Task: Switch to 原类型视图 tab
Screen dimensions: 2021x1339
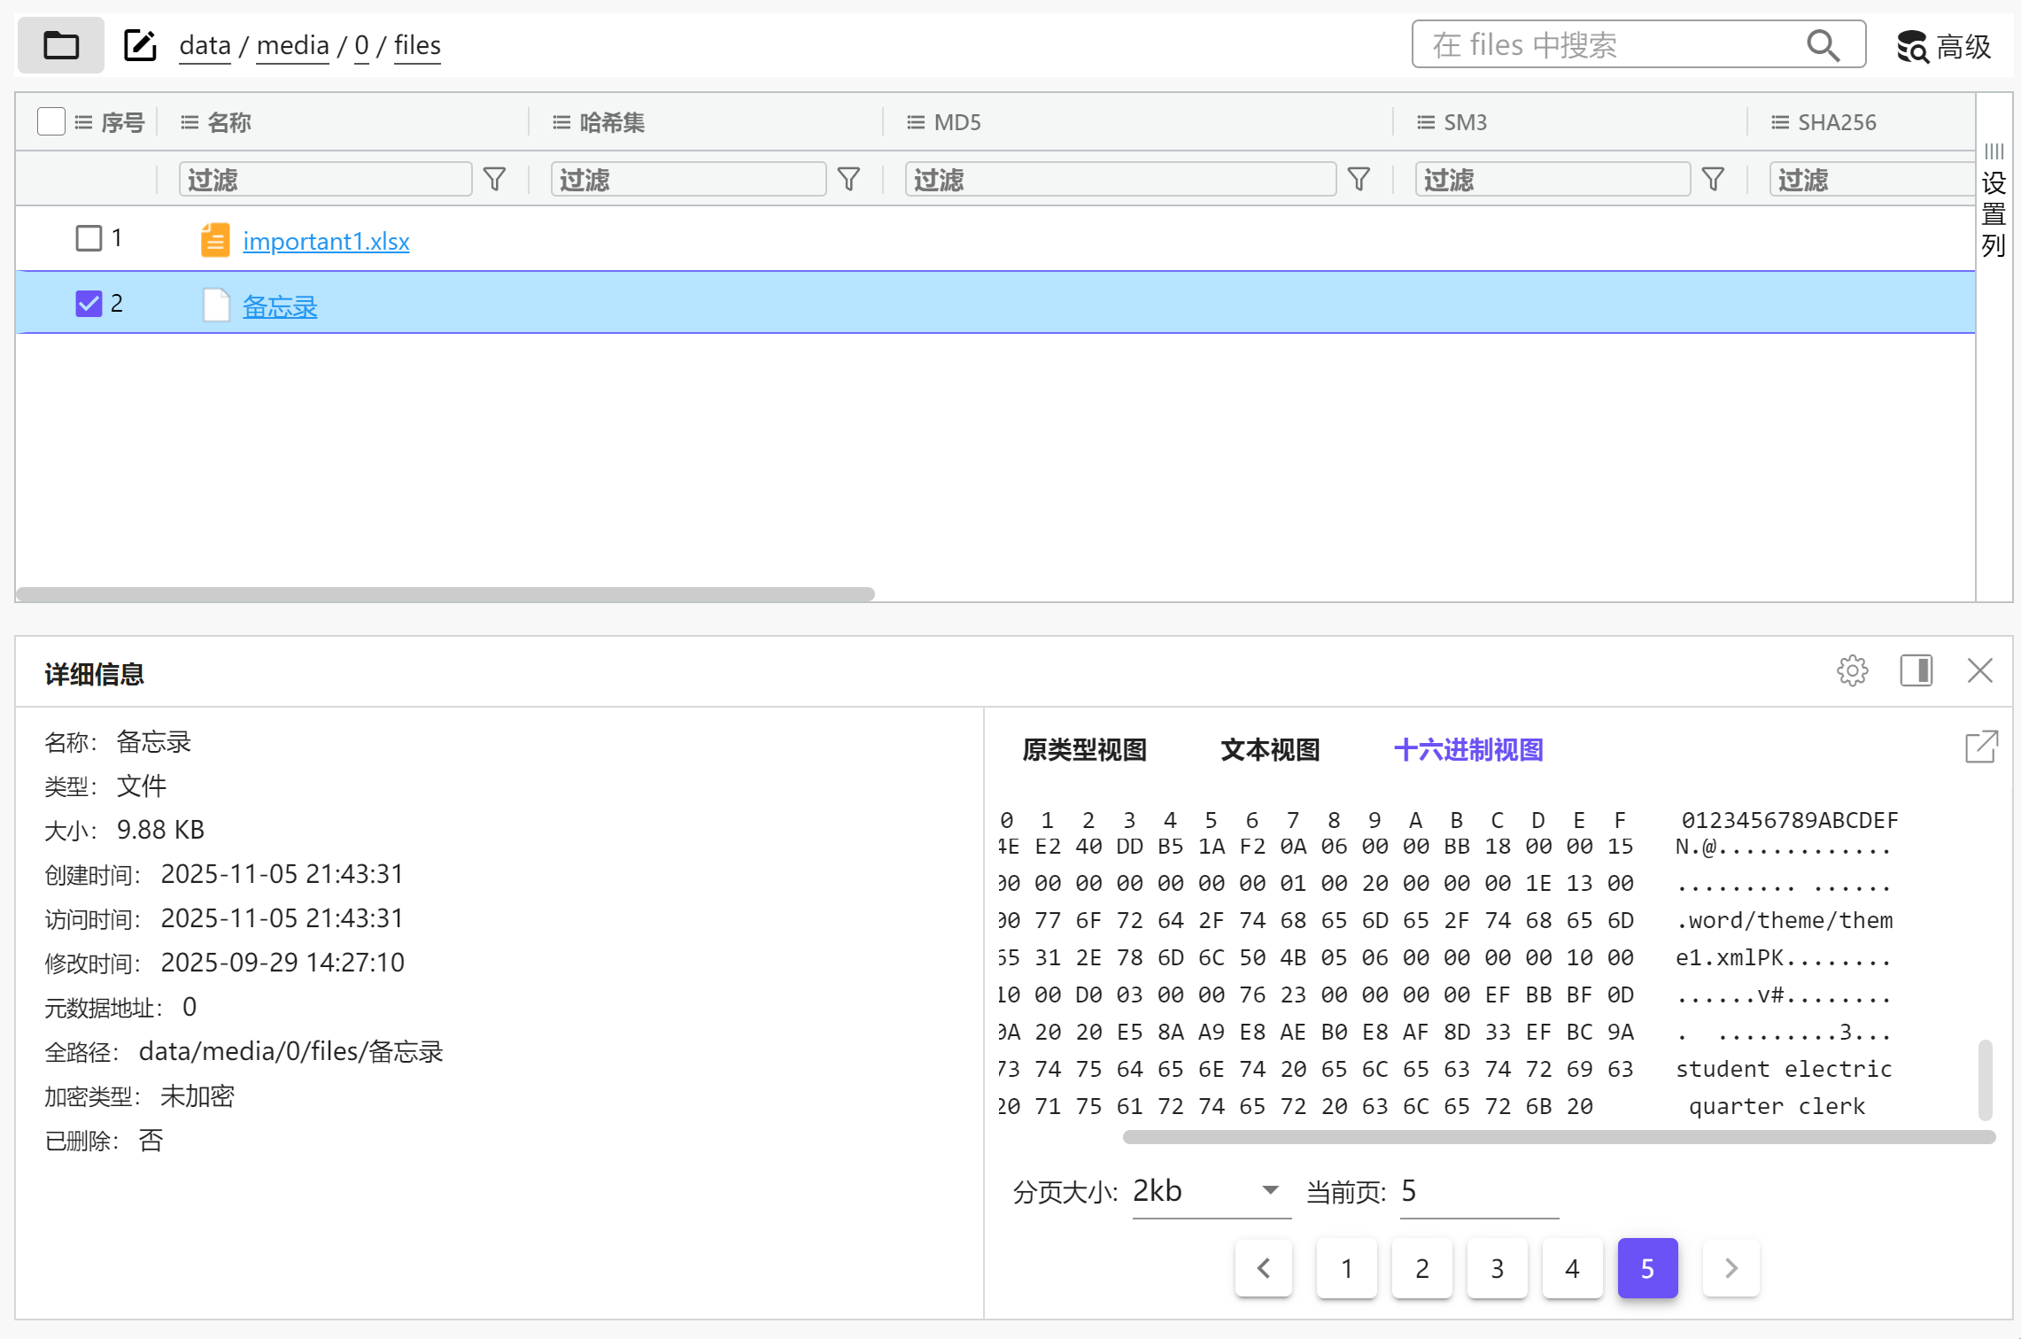Action: pos(1084,750)
